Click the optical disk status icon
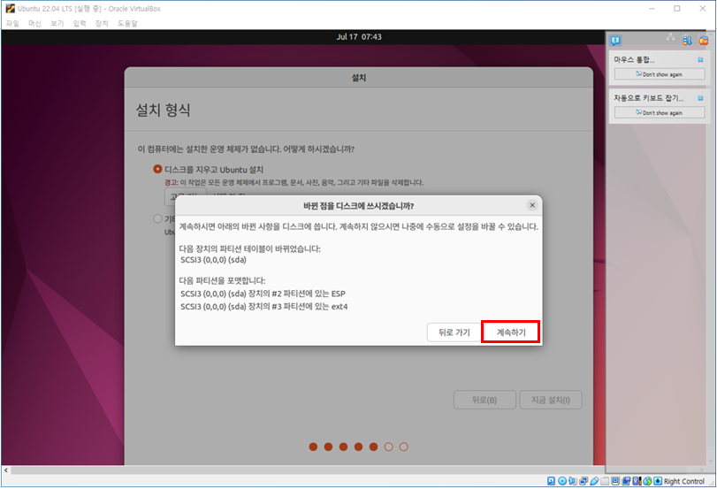 pos(562,481)
